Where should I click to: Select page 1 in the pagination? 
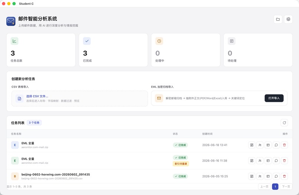(275, 186)
